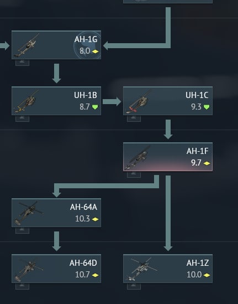Click the AH-1F helicopter image
The height and width of the screenshot is (304, 238).
tap(137, 158)
